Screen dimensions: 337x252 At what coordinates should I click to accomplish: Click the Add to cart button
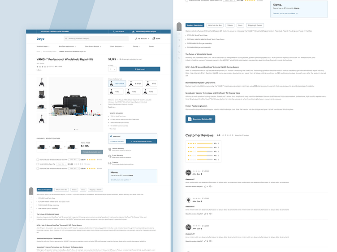point(140,69)
